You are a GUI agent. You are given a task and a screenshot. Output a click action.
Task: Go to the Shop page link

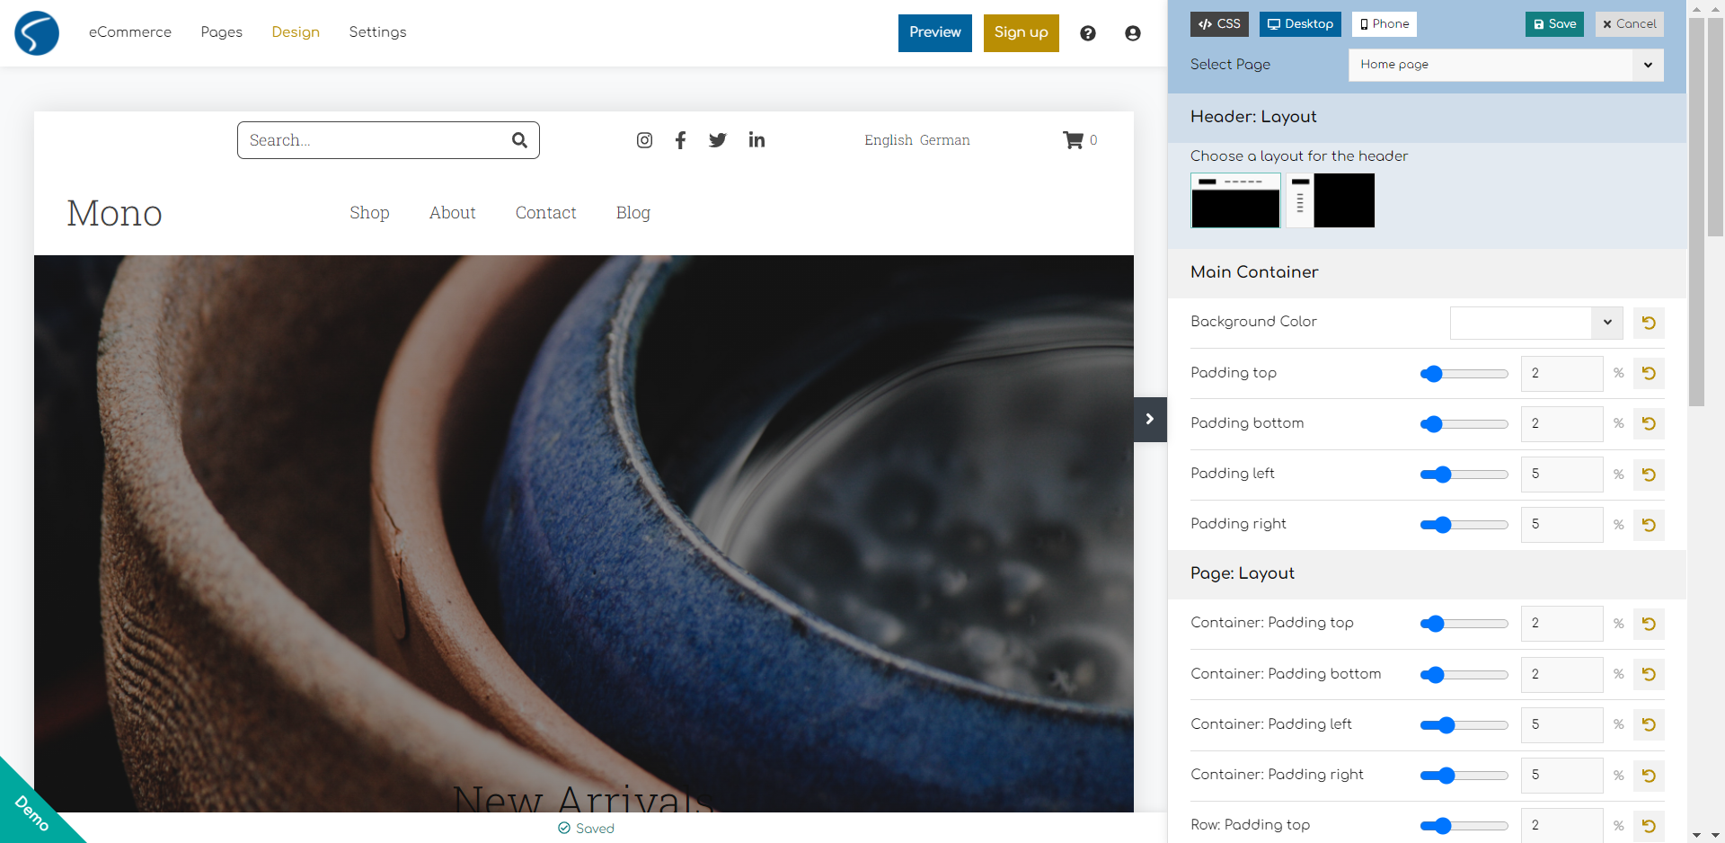369,213
